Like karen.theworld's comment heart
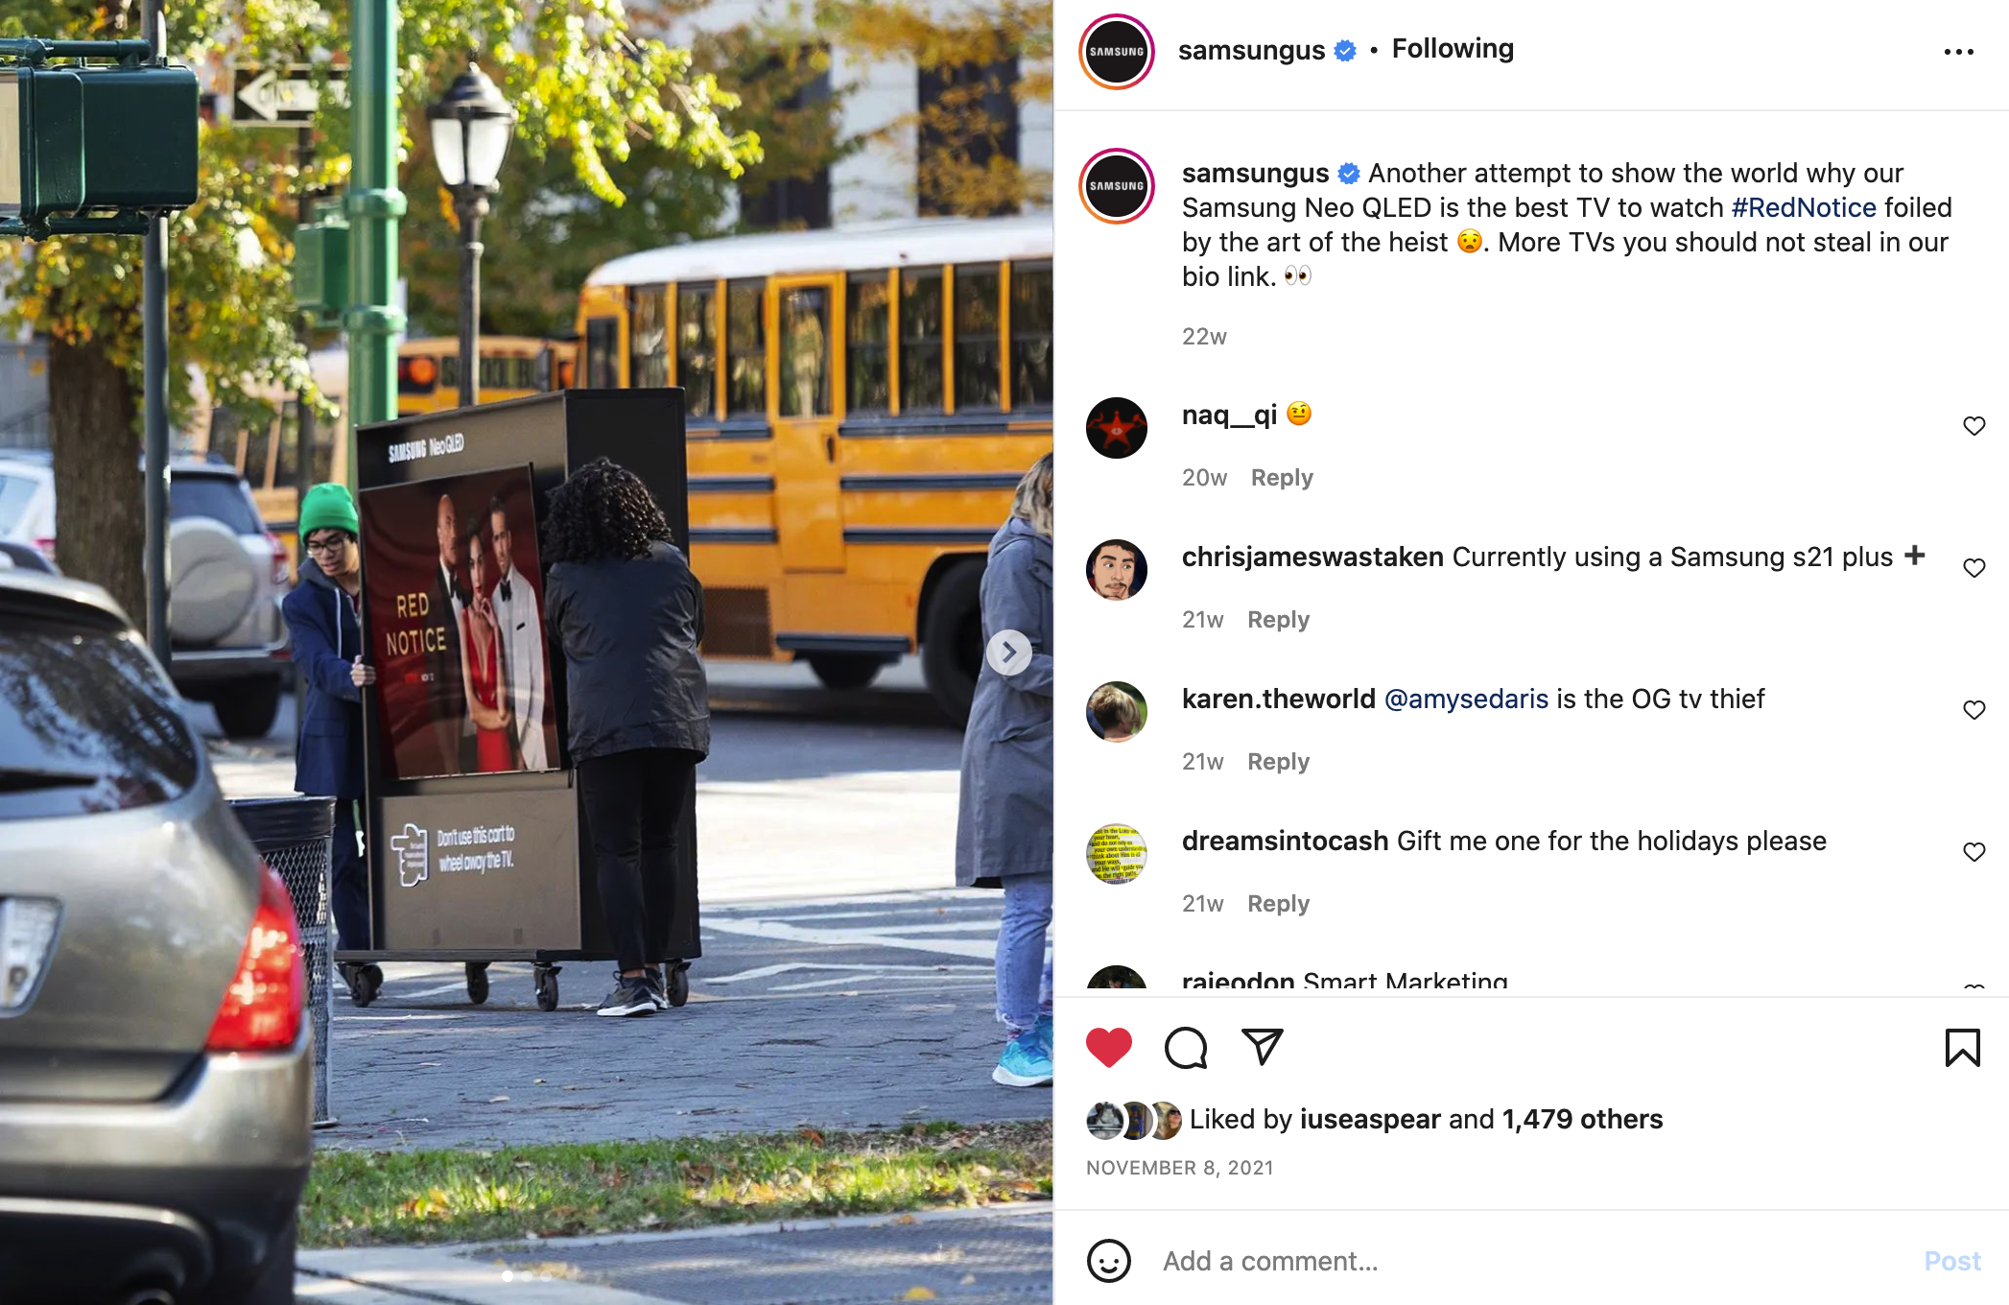The height and width of the screenshot is (1305, 2009). tap(1974, 710)
